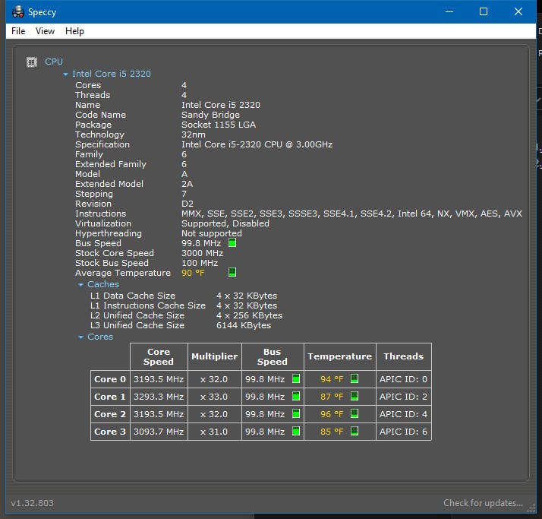This screenshot has width=542, height=519.
Task: Click the Core Speed column header
Action: (159, 356)
